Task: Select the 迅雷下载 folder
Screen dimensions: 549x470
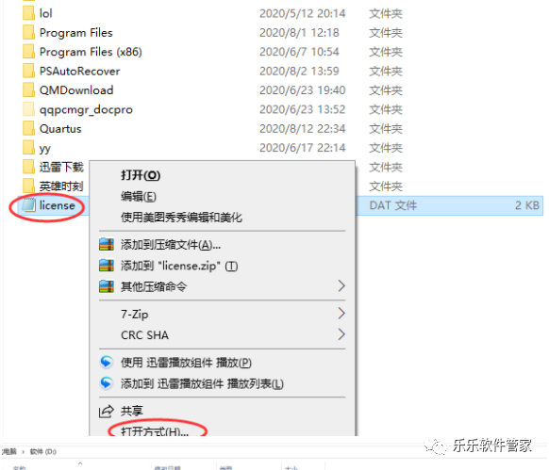Action: [61, 167]
